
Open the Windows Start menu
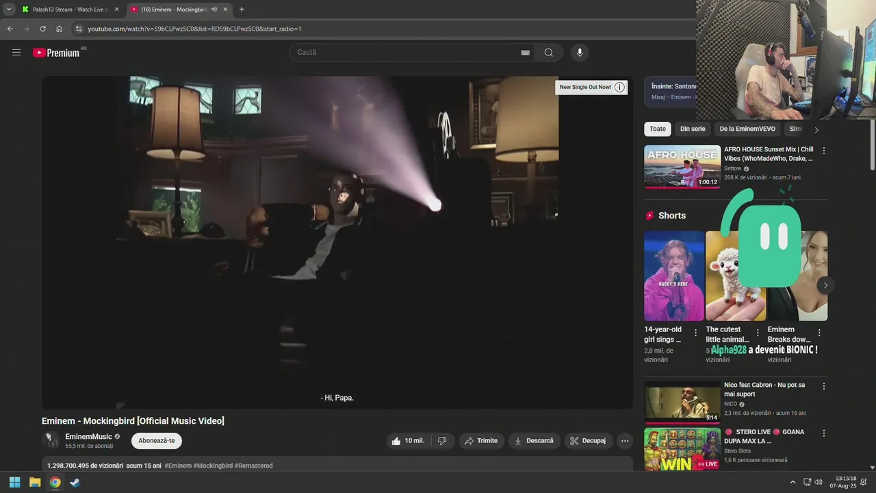14,482
